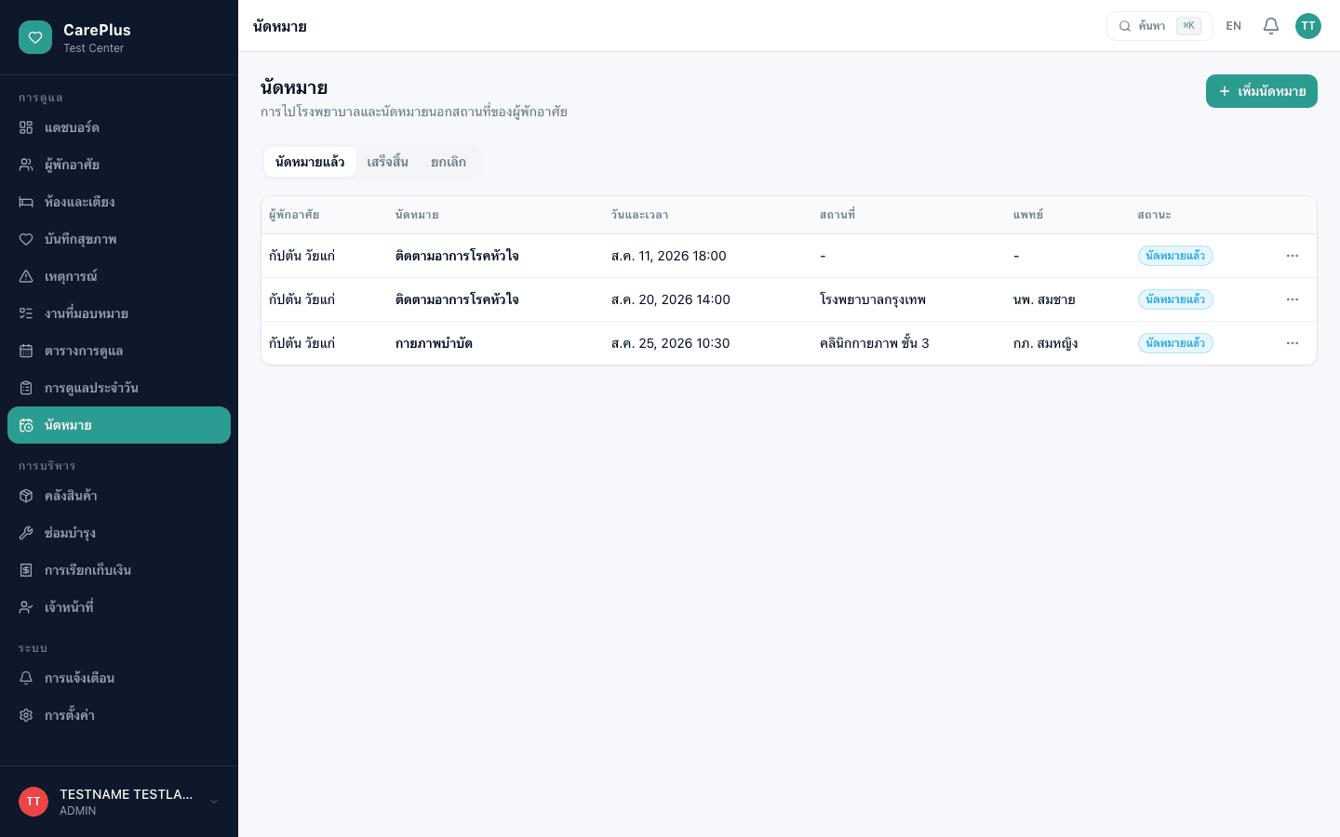Click the นัดหมายแล้ว badge in กายภาพบำบัด row
This screenshot has height=837, width=1340.
(1175, 343)
